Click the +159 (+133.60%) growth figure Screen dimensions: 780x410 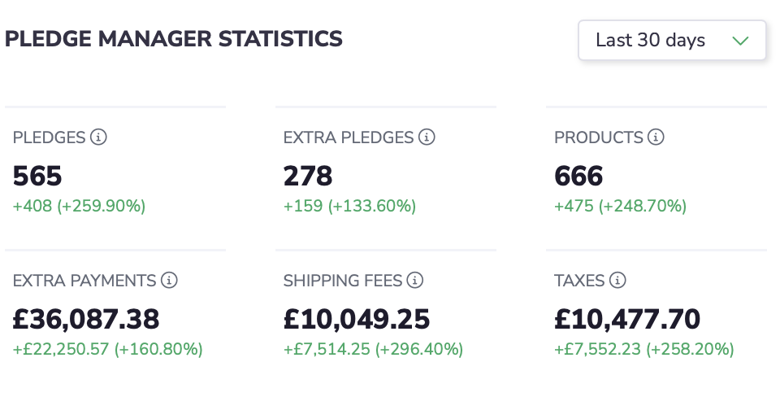coord(349,206)
